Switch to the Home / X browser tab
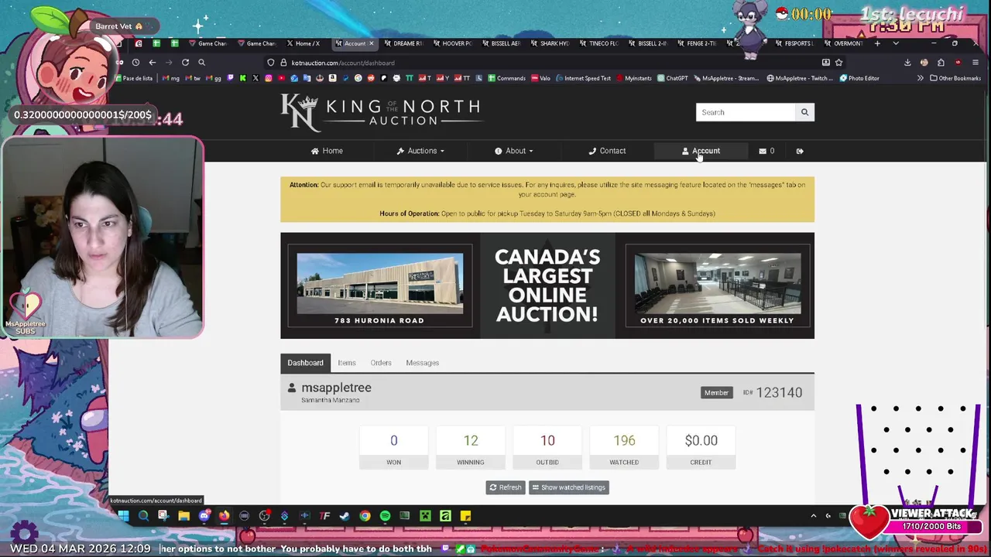This screenshot has width=991, height=557. click(303, 43)
